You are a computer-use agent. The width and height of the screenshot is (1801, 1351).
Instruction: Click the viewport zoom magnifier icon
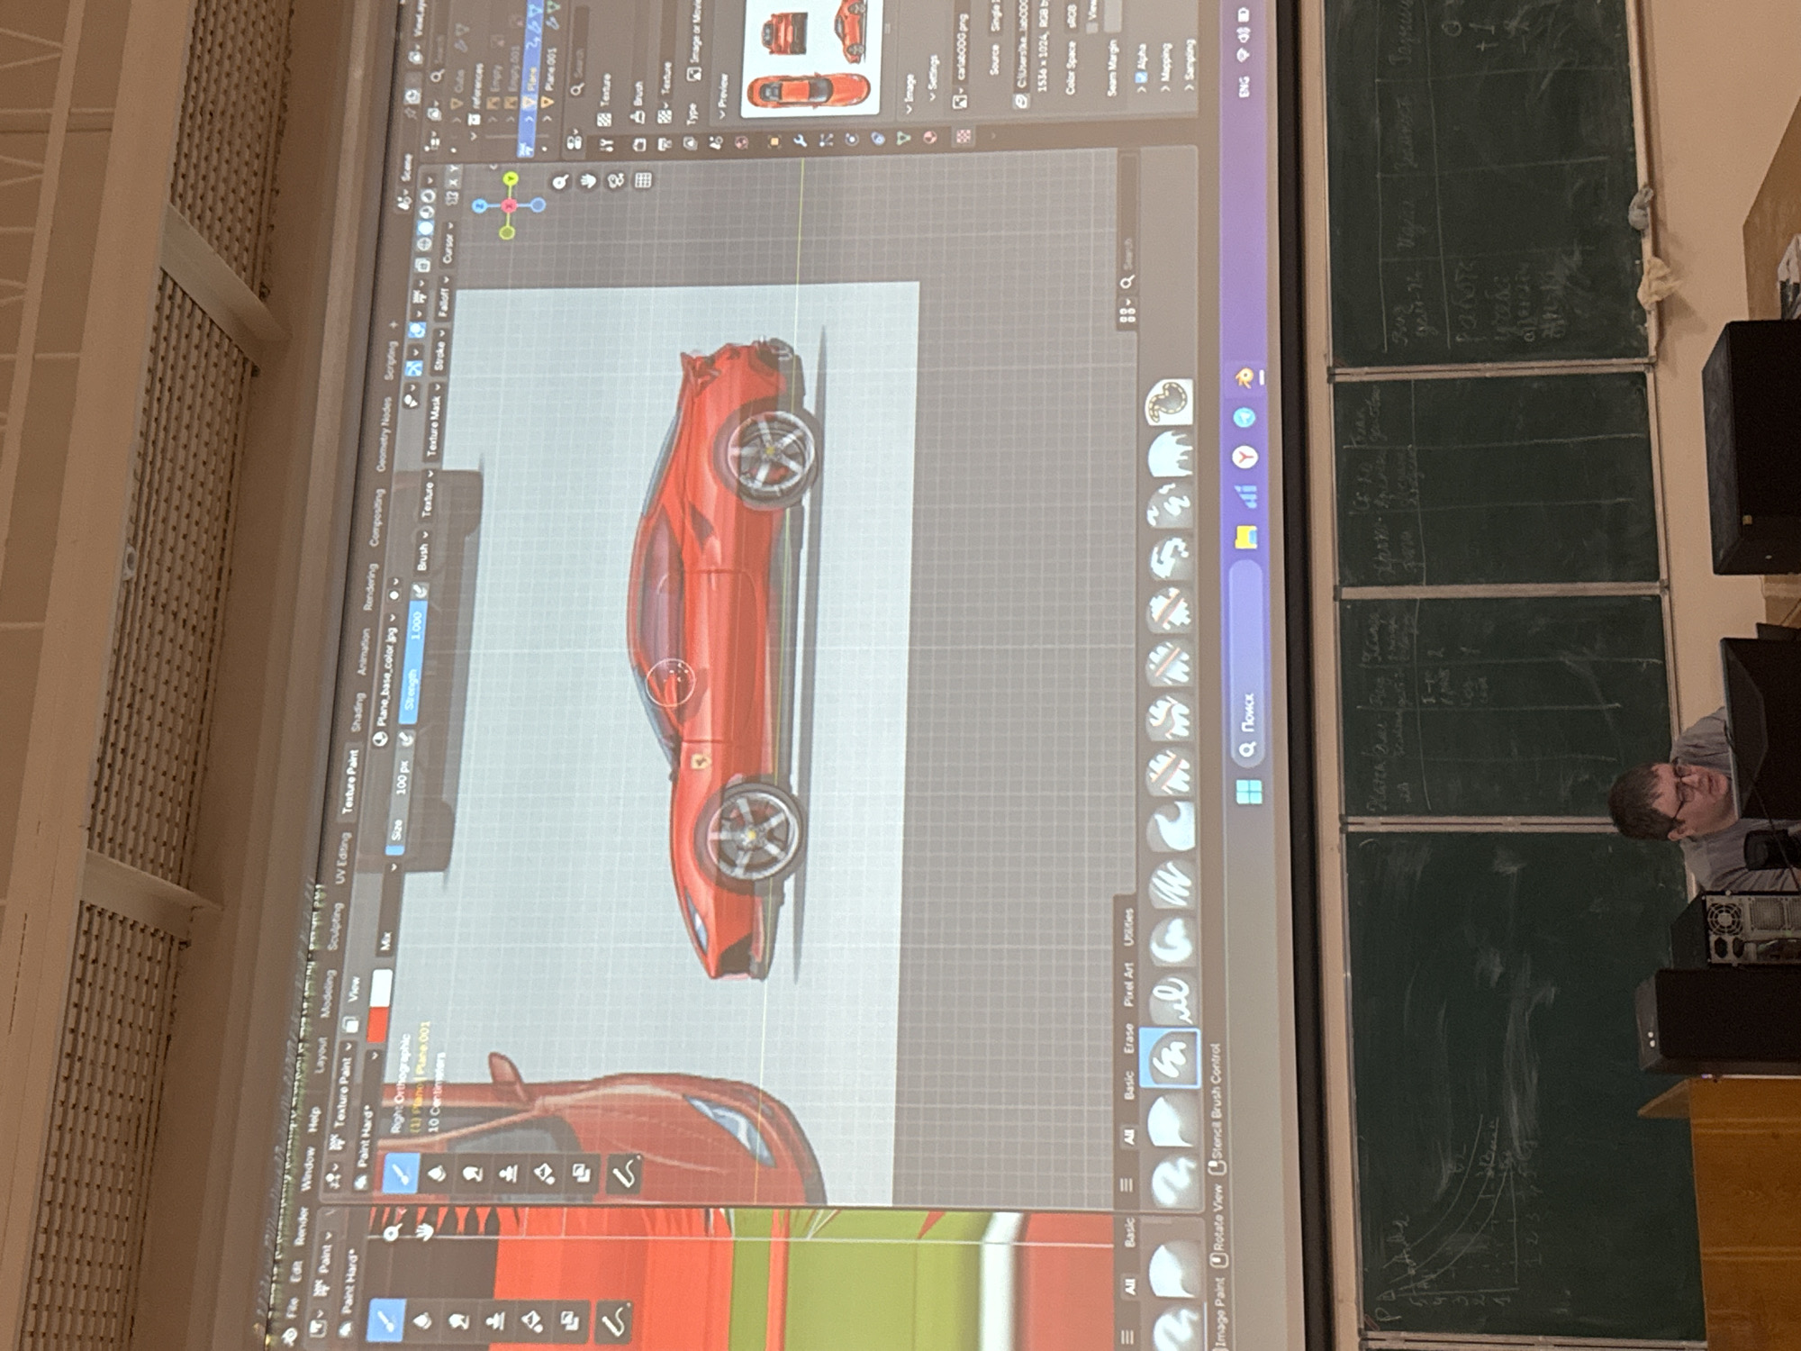[x=558, y=183]
